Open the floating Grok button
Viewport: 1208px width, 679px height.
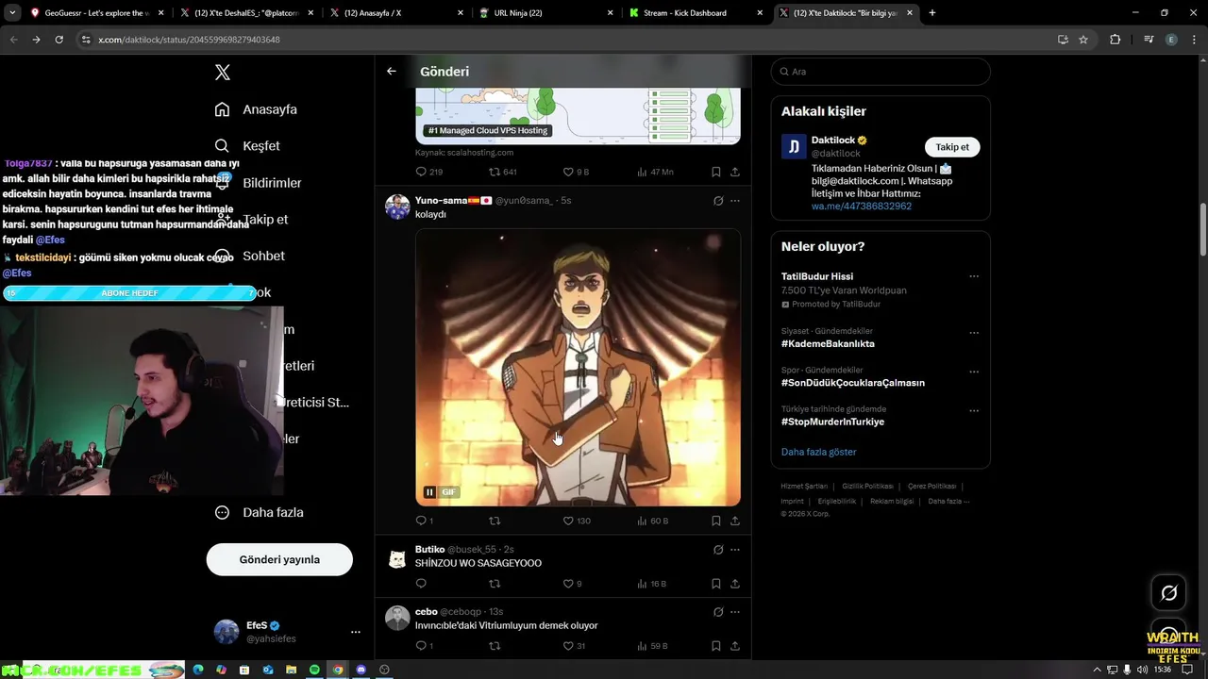(1168, 592)
